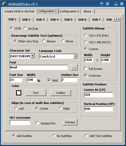This screenshot has width=126, height=146.
Task: Click the font Width percent field
Action: 32,80
